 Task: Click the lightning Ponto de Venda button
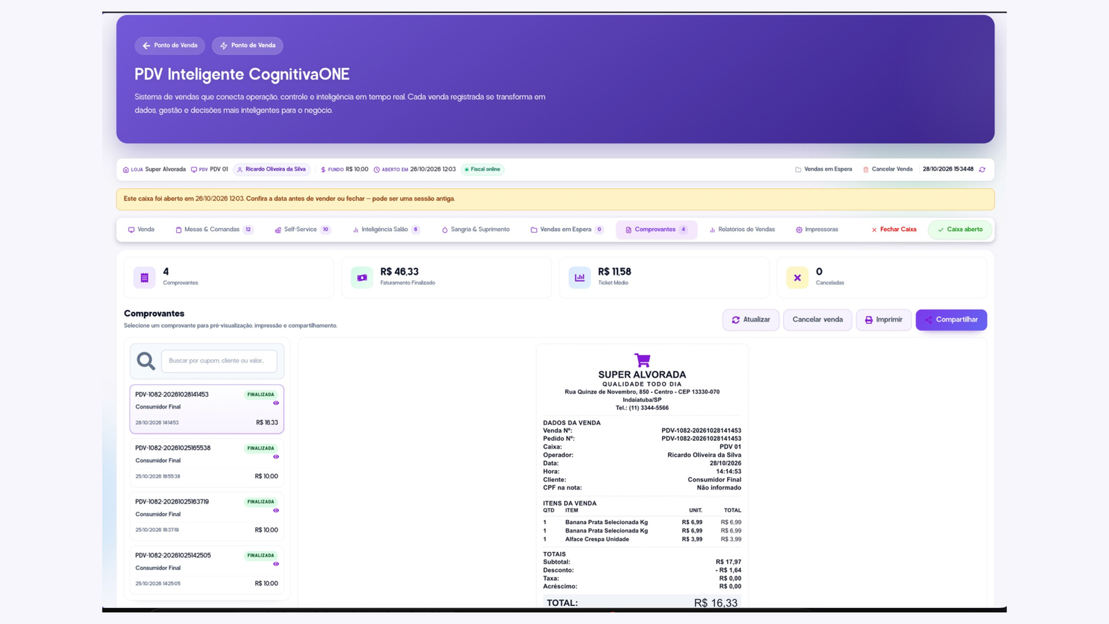point(247,46)
